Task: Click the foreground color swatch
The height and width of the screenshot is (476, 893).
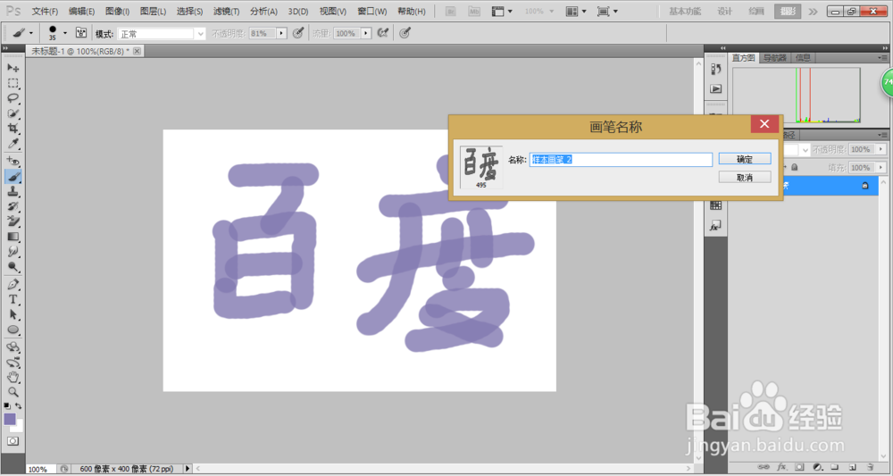Action: point(10,419)
